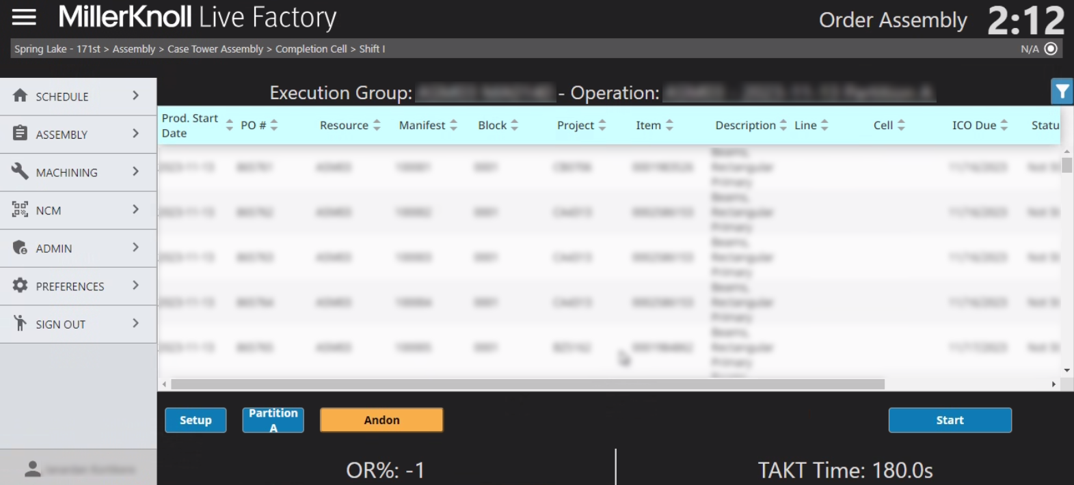
Task: Expand the Machining menu chevron
Action: pyautogui.click(x=135, y=171)
